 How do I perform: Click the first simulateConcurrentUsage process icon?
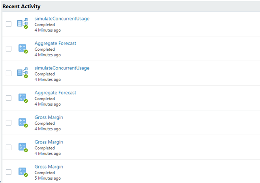point(22,23)
